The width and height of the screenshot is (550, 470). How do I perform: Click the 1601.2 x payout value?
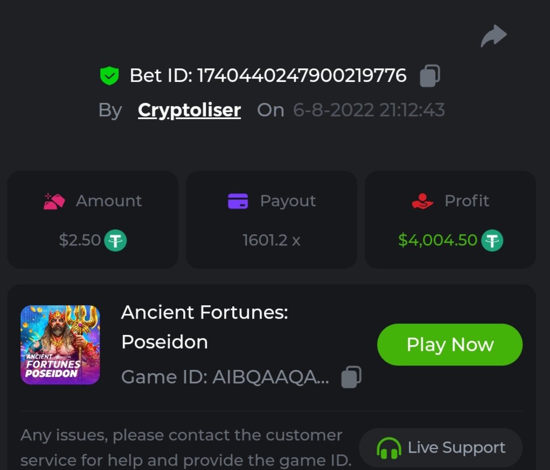click(271, 240)
